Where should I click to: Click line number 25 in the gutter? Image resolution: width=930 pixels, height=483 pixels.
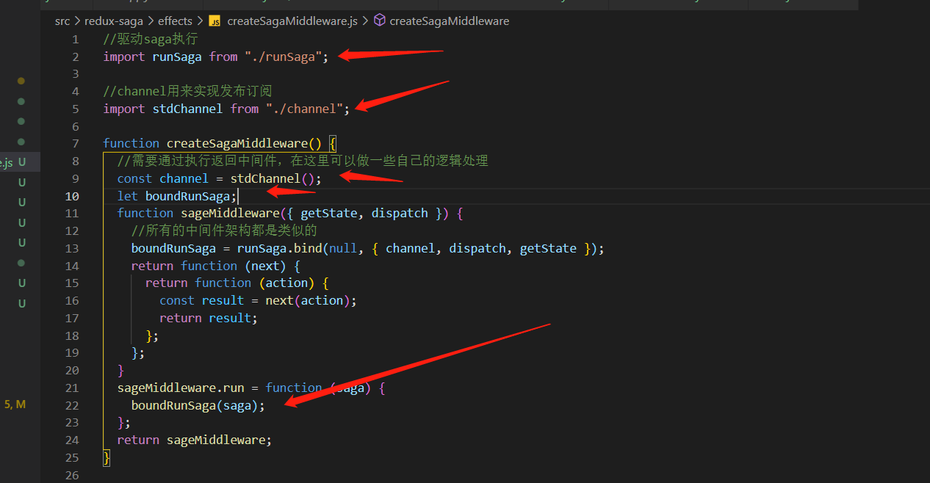[x=72, y=457]
